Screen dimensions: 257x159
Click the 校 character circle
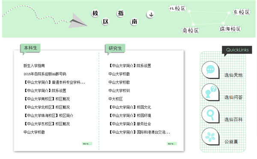(95, 13)
